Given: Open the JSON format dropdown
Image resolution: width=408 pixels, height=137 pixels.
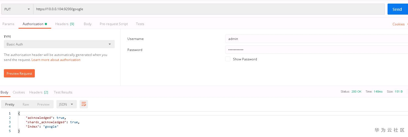Looking at the screenshot, I should 66,104.
